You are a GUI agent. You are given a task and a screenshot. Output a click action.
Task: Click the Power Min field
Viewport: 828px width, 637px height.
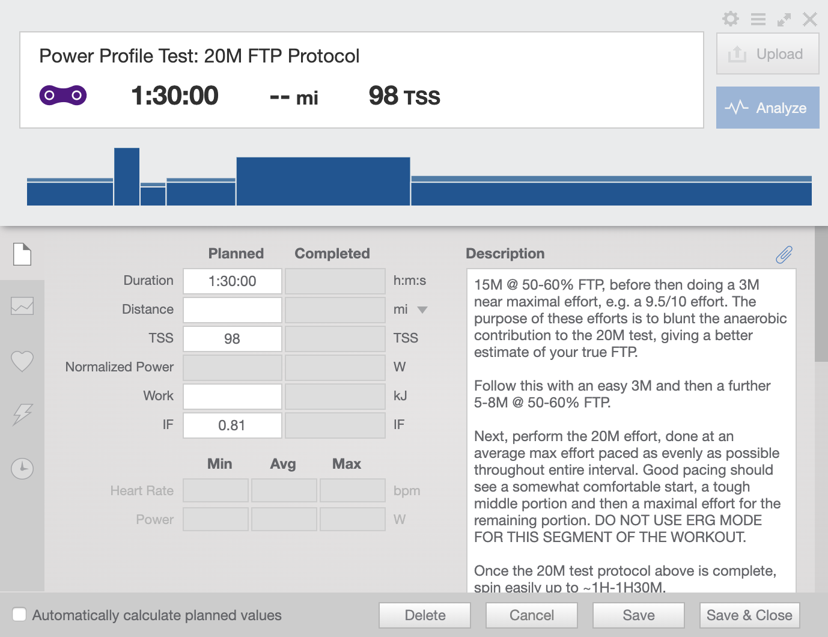click(x=216, y=519)
